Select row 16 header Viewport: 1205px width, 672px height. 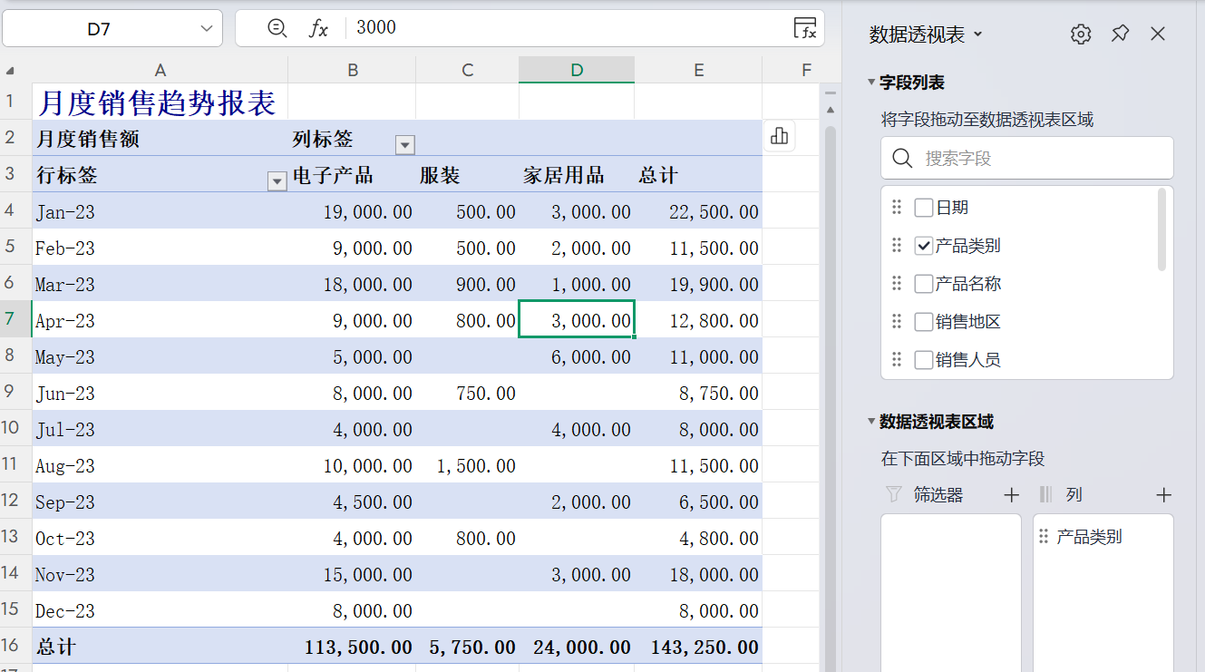(x=15, y=646)
